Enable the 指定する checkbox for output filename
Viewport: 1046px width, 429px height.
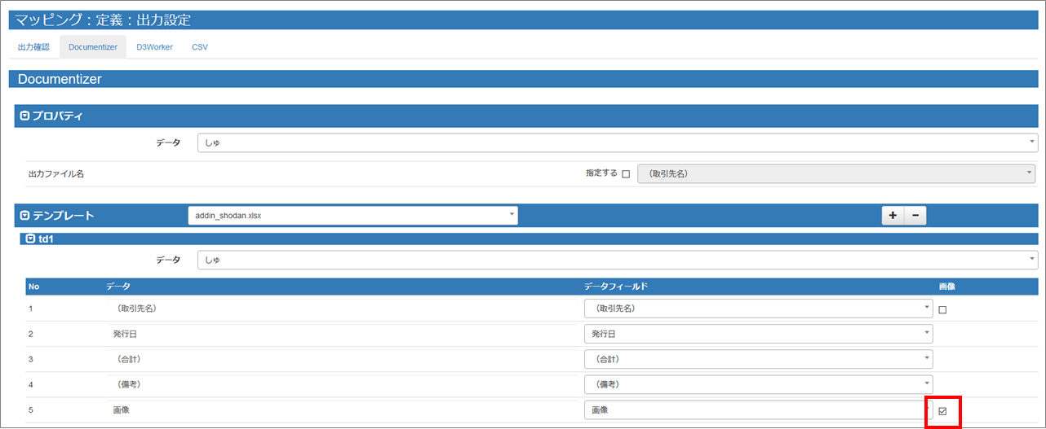[626, 174]
